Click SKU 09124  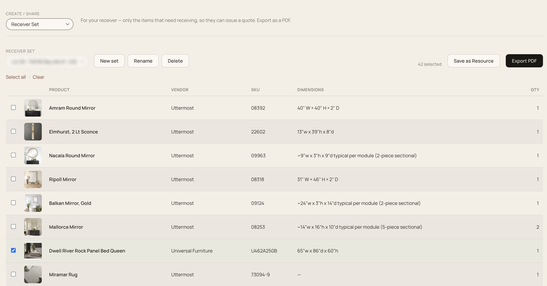click(258, 203)
